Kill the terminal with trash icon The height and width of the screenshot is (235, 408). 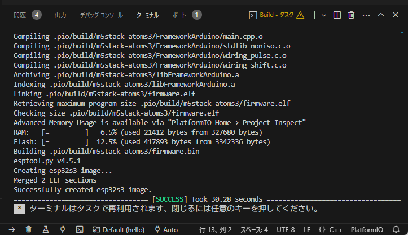[351, 15]
